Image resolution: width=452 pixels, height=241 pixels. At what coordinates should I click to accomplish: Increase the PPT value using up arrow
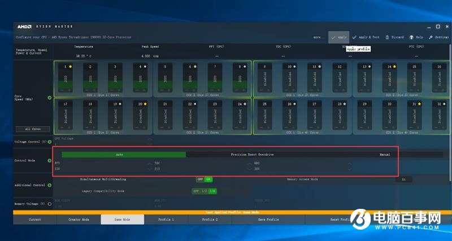pyautogui.click(x=150, y=163)
